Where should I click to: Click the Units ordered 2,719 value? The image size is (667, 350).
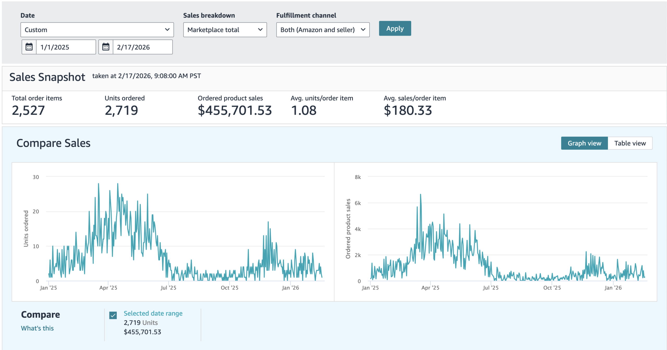tap(121, 110)
